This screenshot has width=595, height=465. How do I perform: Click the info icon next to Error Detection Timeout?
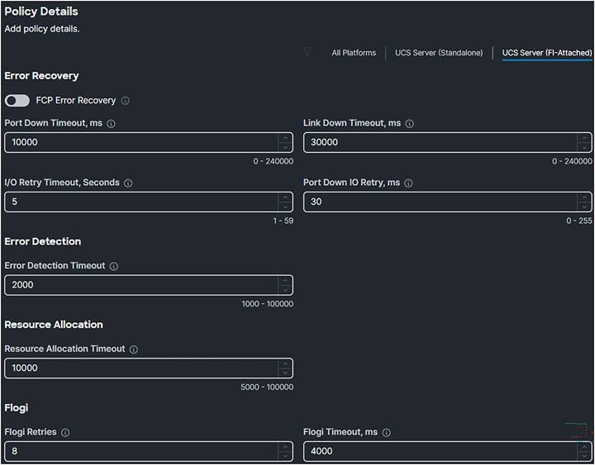[x=114, y=267]
